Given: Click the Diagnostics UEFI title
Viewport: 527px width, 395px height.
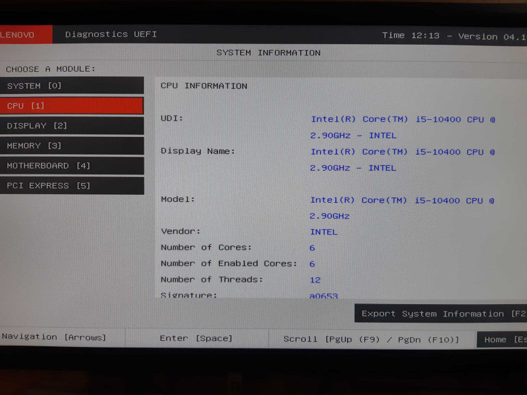Looking at the screenshot, I should (x=111, y=34).
